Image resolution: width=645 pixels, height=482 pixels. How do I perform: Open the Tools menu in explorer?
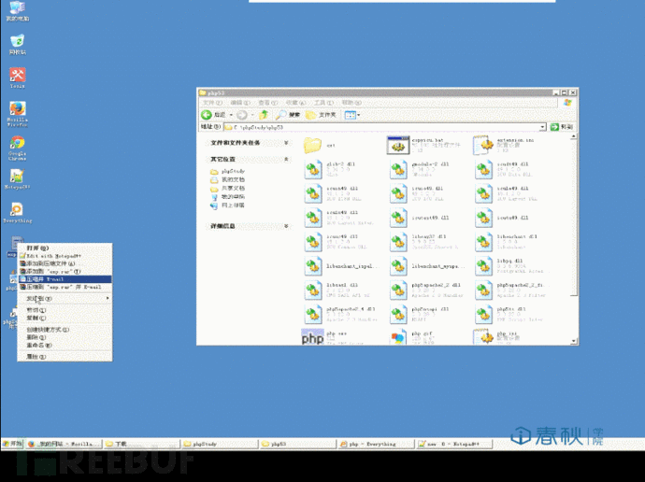[x=325, y=103]
